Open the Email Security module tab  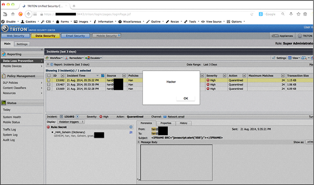click(75, 36)
